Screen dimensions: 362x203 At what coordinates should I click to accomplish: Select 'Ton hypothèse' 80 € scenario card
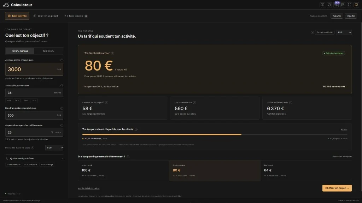point(215,171)
